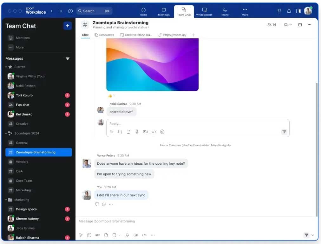The image size is (321, 244).
Task: Open the top More menu
Action: (245, 12)
